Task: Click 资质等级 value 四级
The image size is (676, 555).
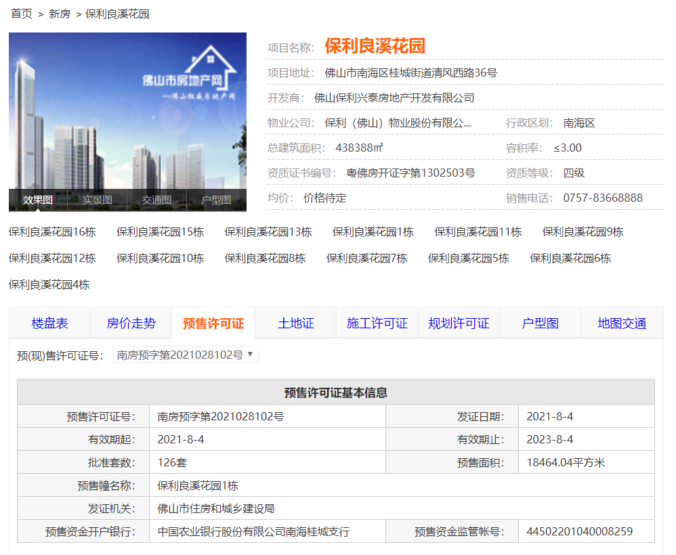Action: (574, 173)
